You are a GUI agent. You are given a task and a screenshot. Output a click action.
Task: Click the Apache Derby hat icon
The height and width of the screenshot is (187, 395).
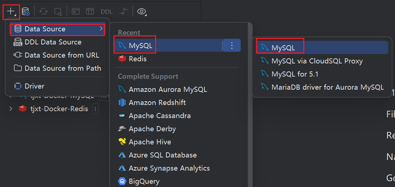coord(122,129)
